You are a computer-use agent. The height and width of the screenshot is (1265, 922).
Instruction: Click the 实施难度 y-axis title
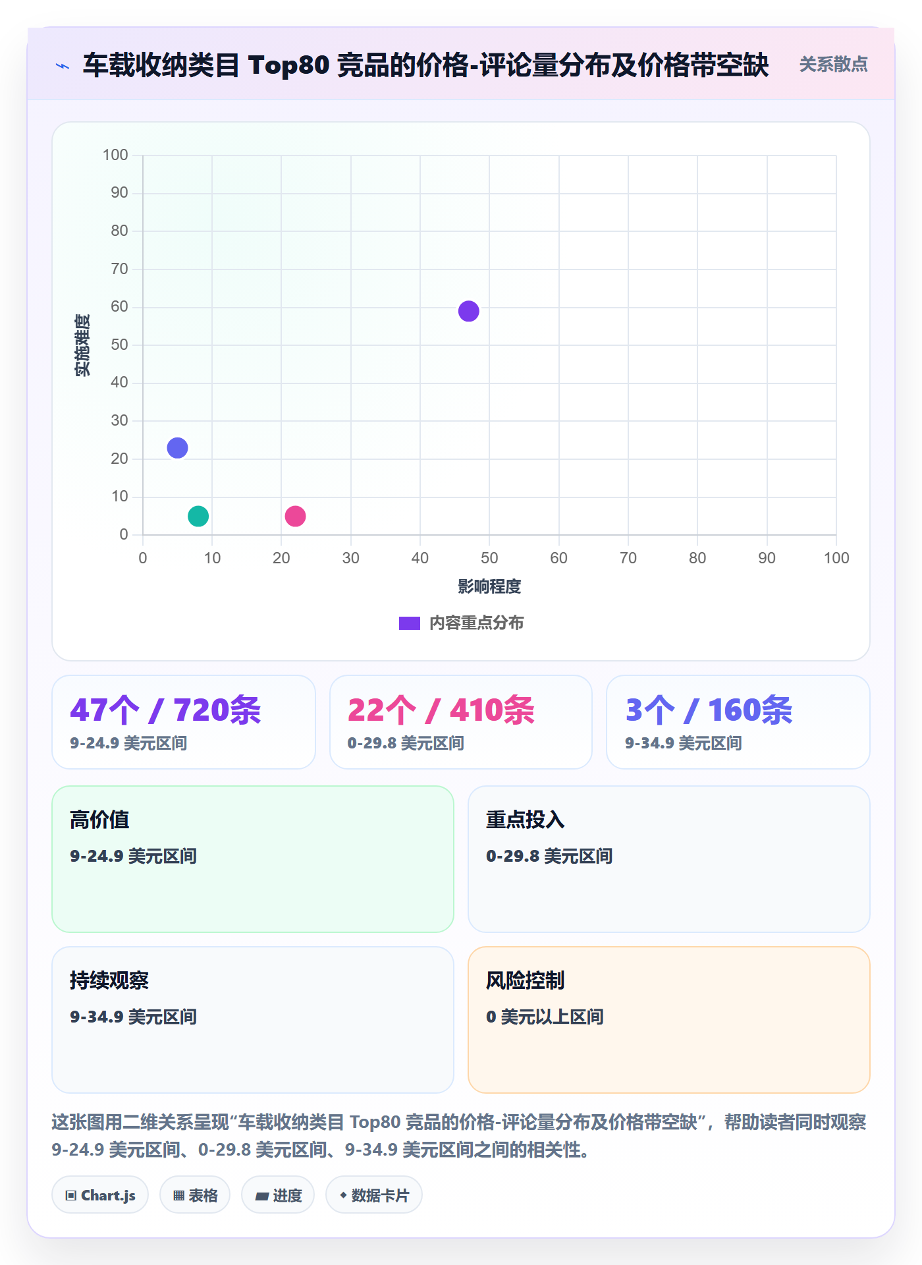tap(82, 345)
